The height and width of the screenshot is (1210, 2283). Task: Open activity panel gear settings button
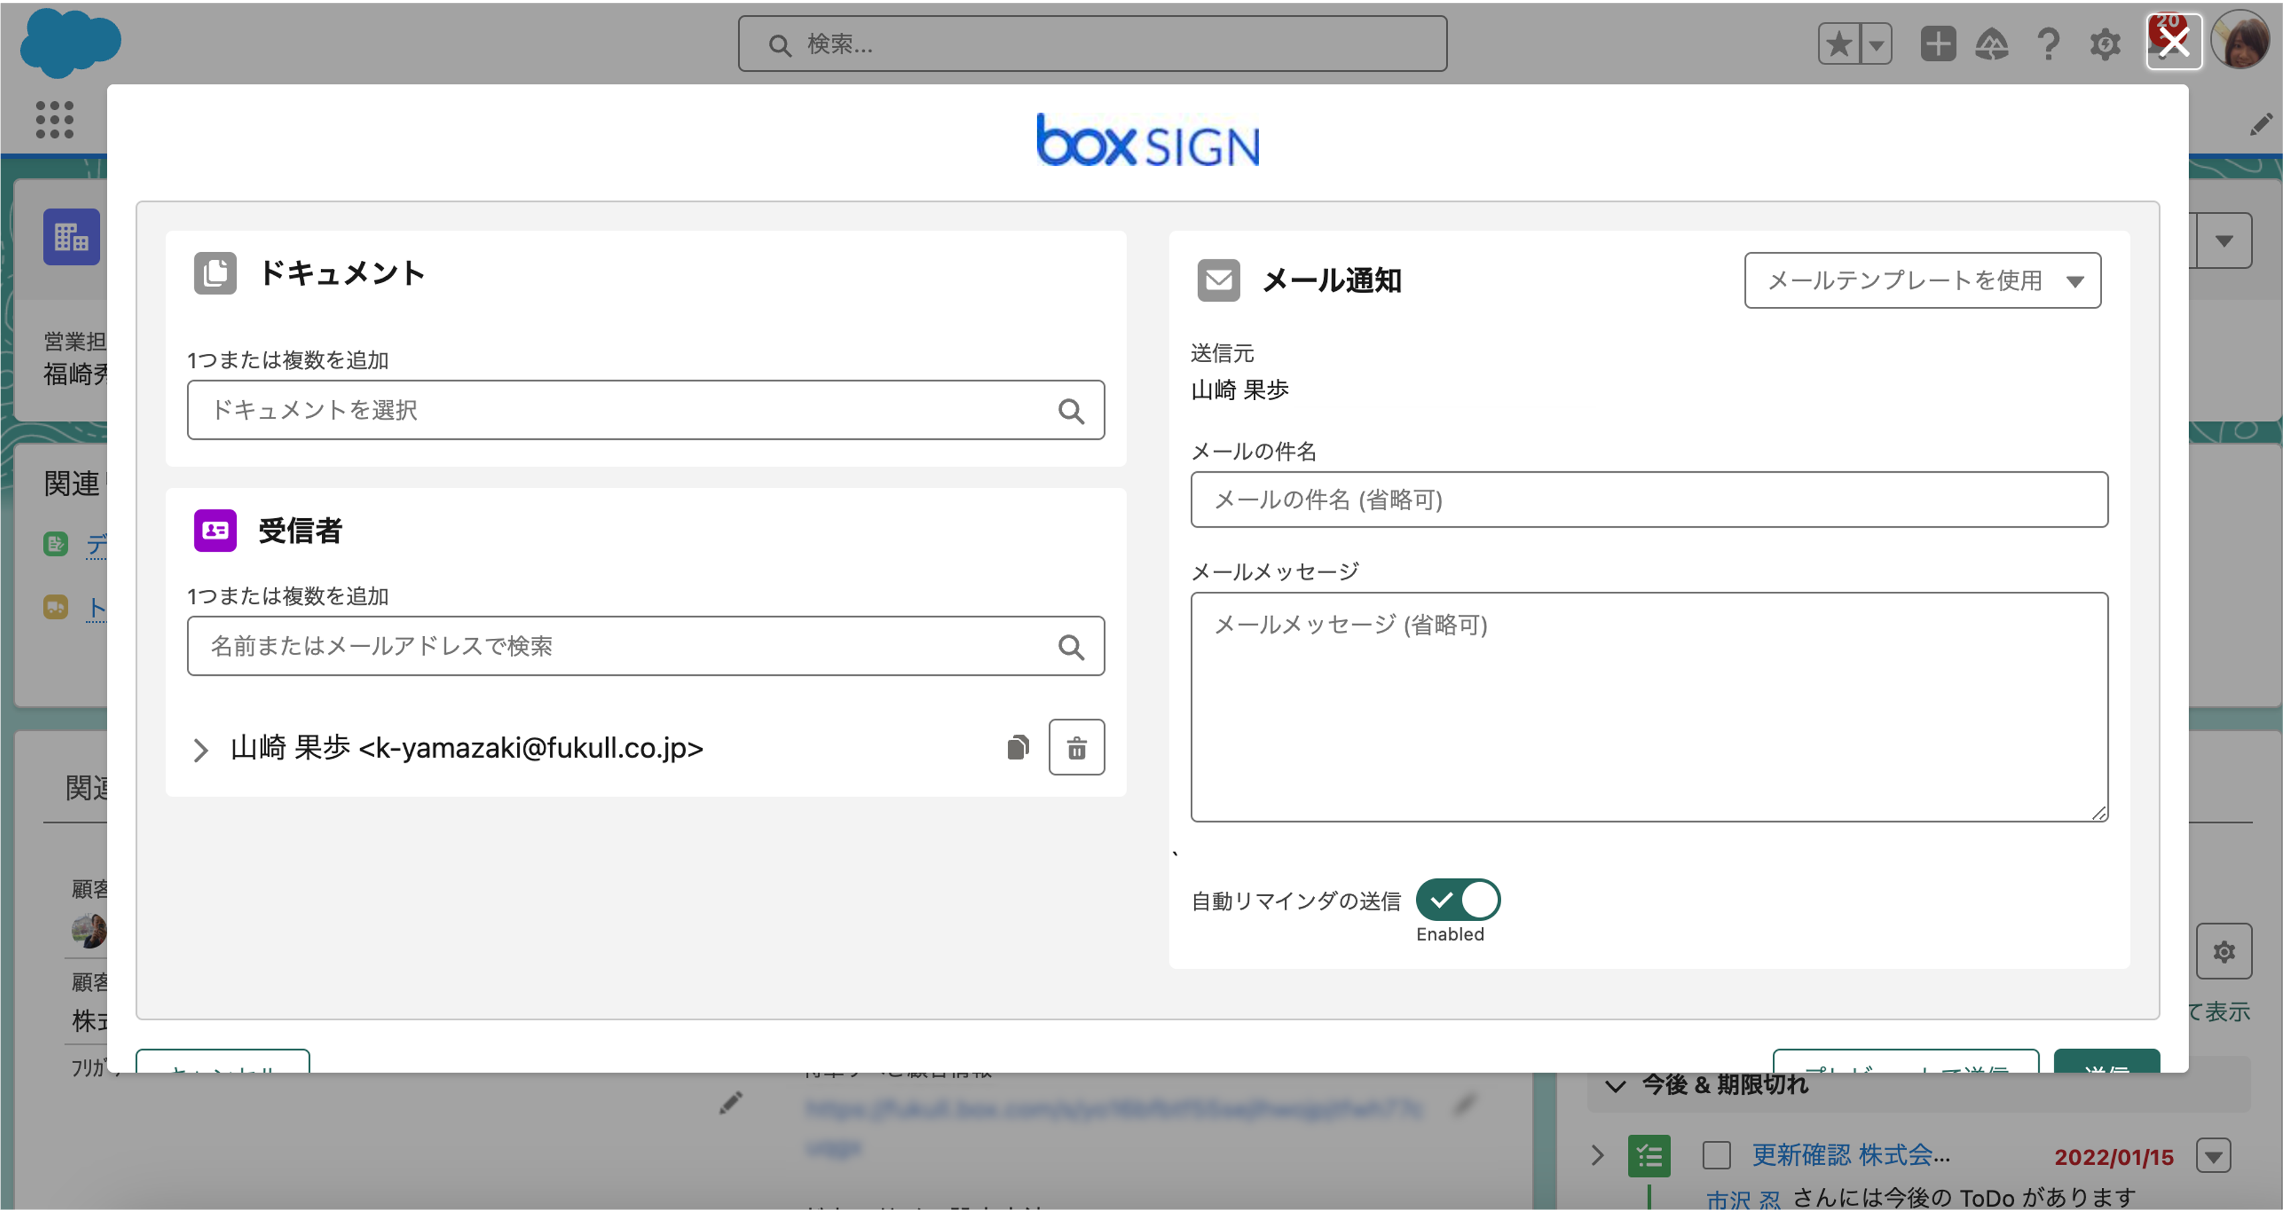pos(2223,951)
